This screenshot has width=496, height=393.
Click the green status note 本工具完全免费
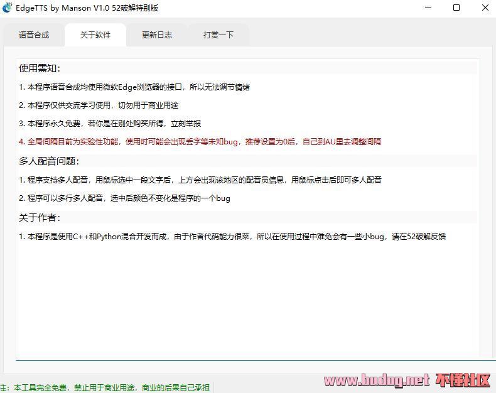point(105,387)
